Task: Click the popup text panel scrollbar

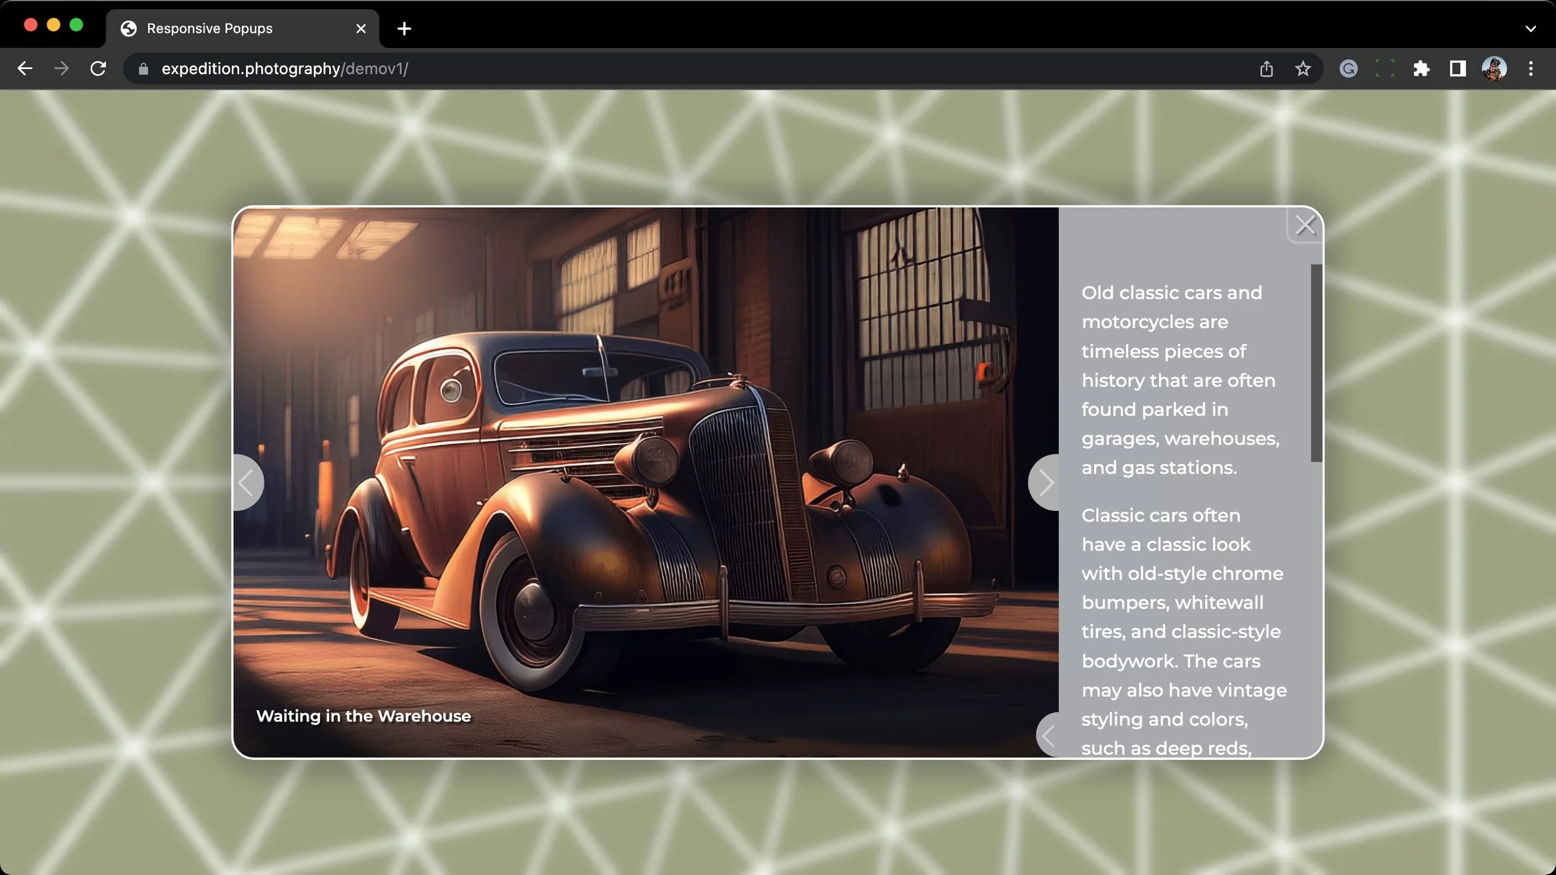Action: (1316, 363)
